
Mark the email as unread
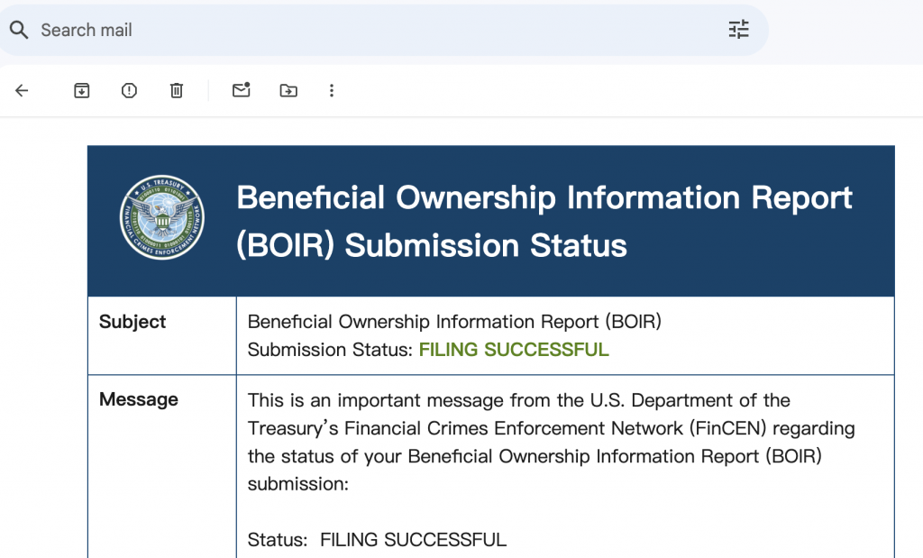click(242, 90)
